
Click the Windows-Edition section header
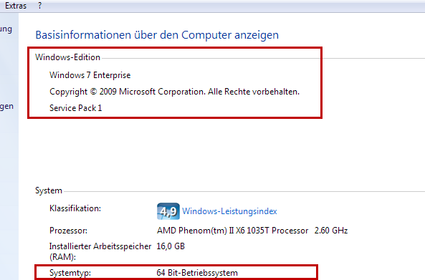pyautogui.click(x=67, y=57)
